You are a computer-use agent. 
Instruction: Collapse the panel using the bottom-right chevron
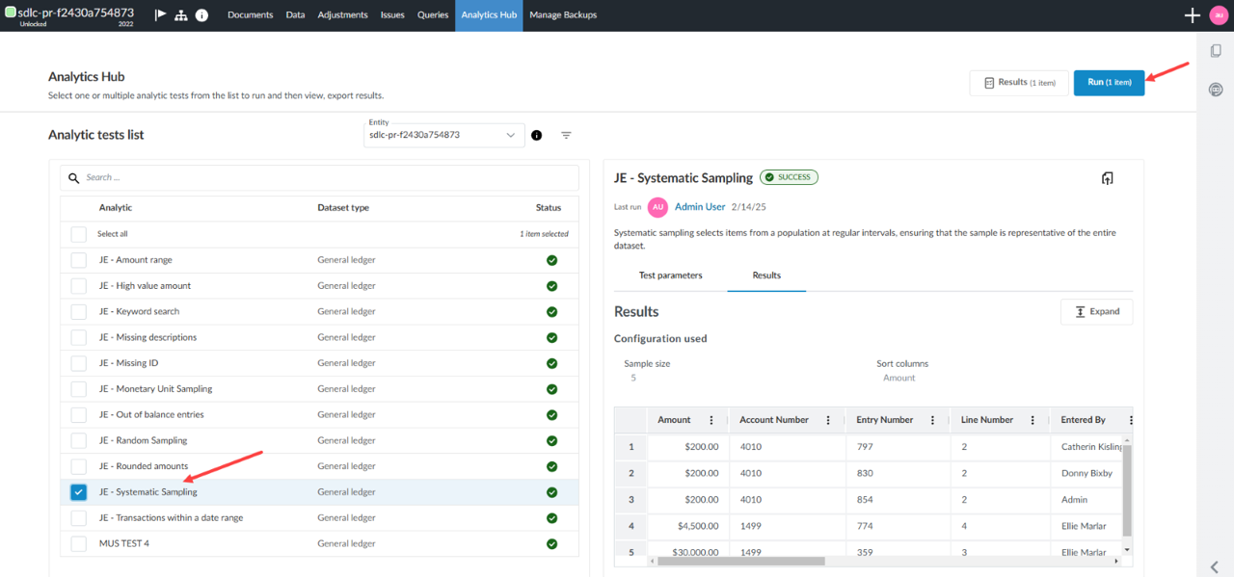1213,565
